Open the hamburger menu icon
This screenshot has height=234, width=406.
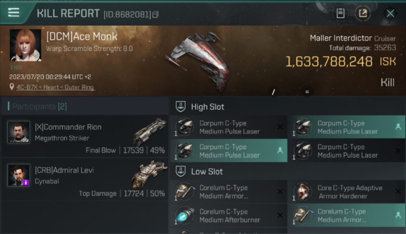point(14,13)
